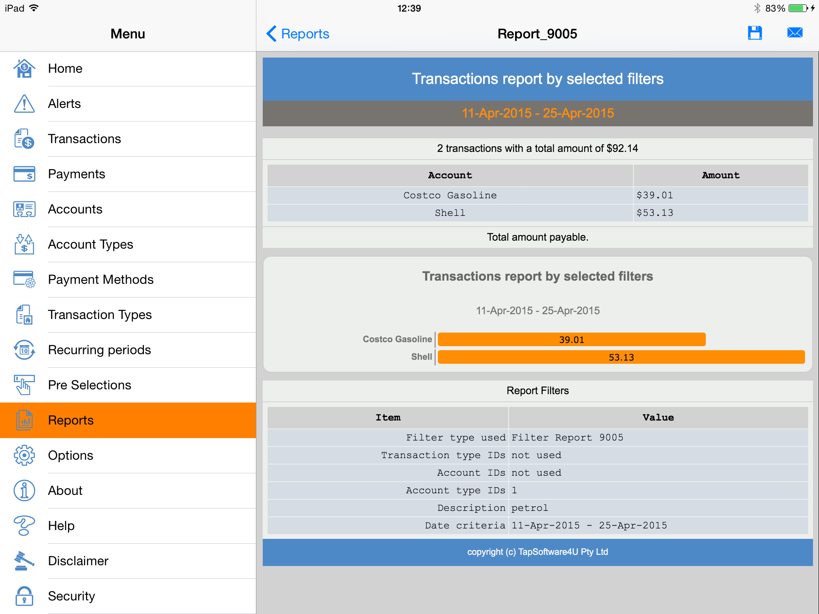Click the About info icon
The width and height of the screenshot is (819, 614).
[x=24, y=490]
